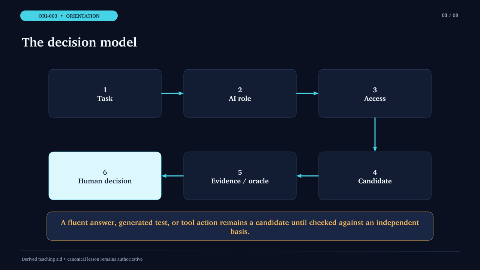The width and height of the screenshot is (480, 270).
Task: Click the orange-bordered candidate callout box
Action: click(x=240, y=226)
